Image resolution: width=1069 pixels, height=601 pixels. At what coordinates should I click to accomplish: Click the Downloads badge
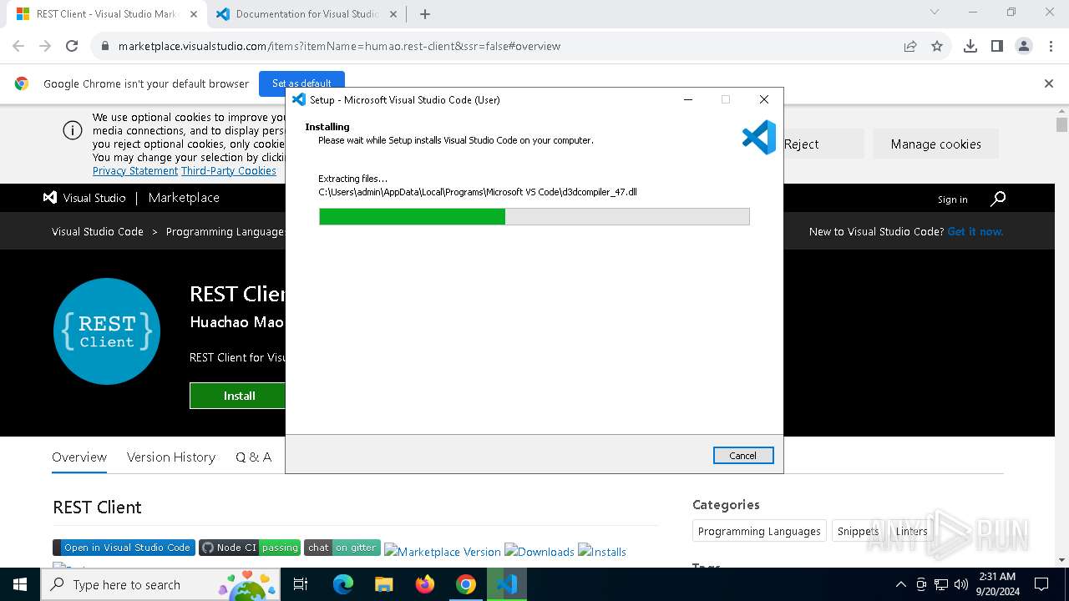(x=540, y=552)
